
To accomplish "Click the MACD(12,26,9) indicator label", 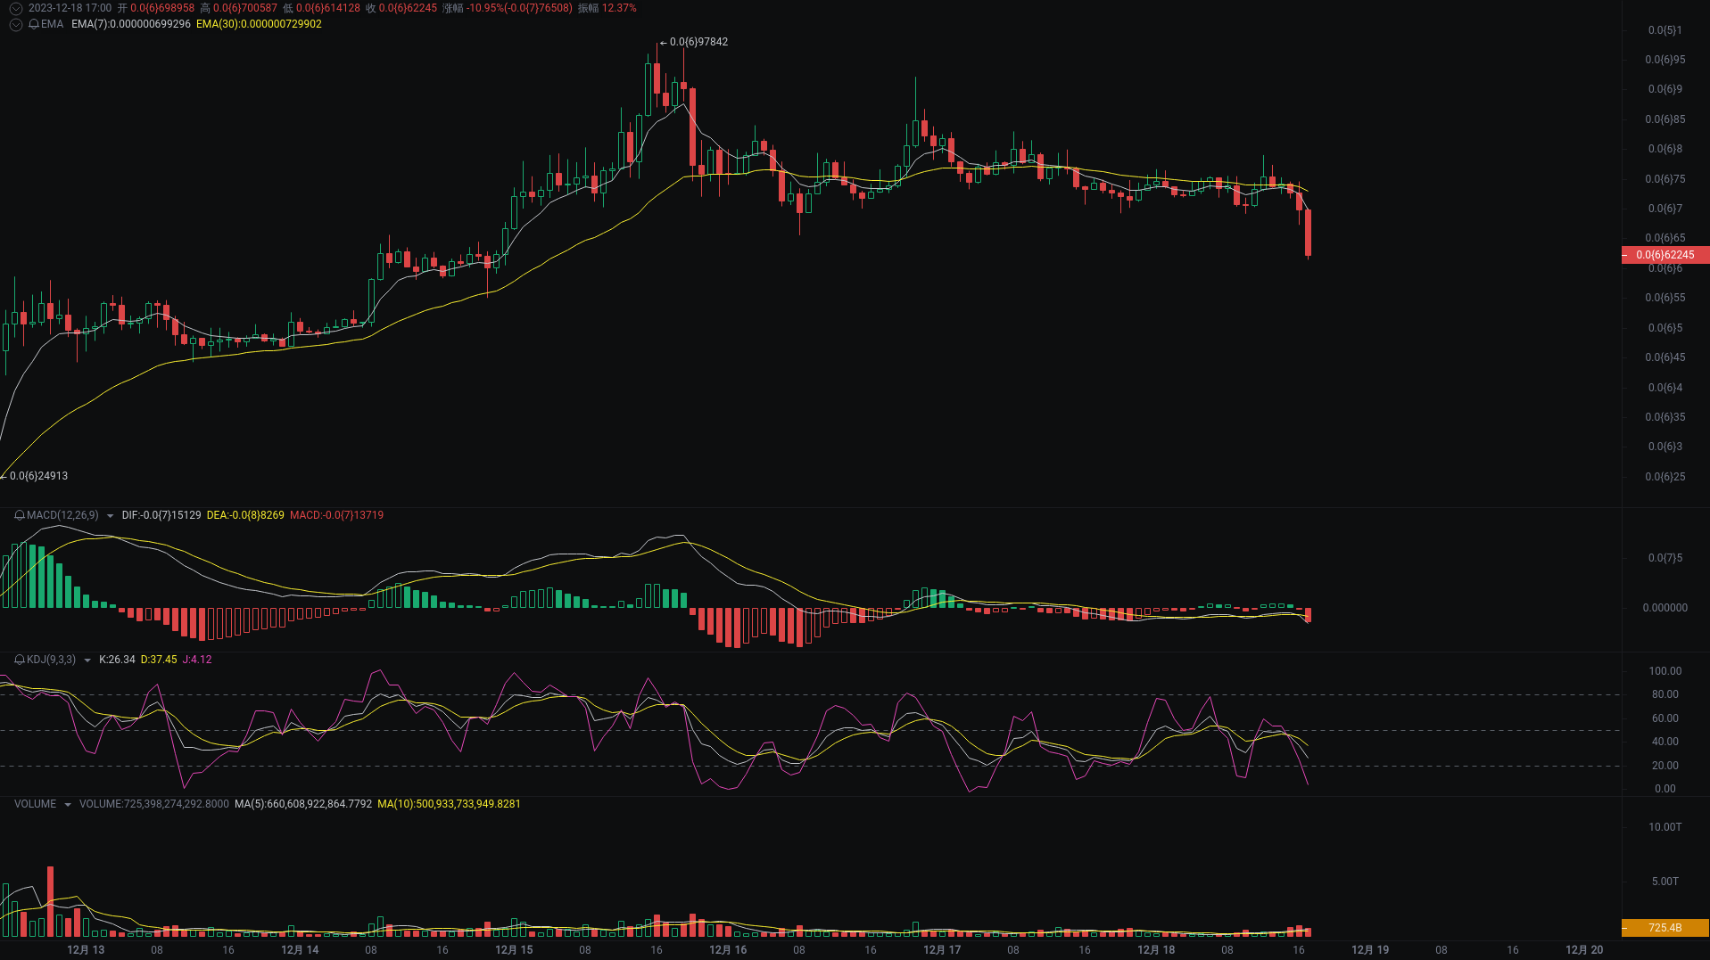I will [x=62, y=515].
